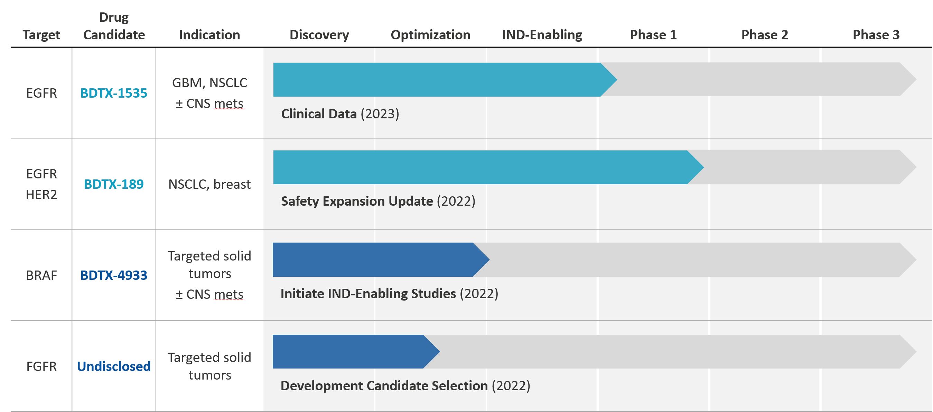Select the Optimization column header
Image resolution: width=933 pixels, height=412 pixels.
(x=430, y=35)
